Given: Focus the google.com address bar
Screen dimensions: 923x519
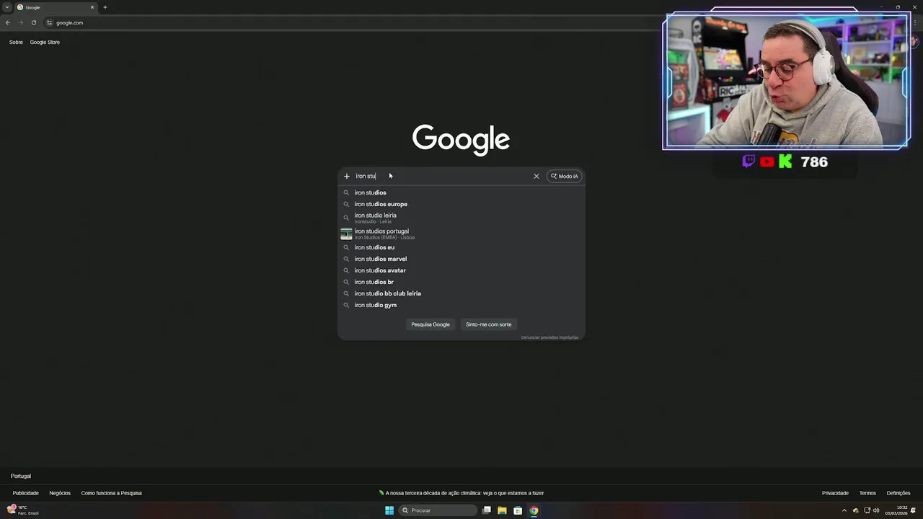Looking at the screenshot, I should [70, 22].
